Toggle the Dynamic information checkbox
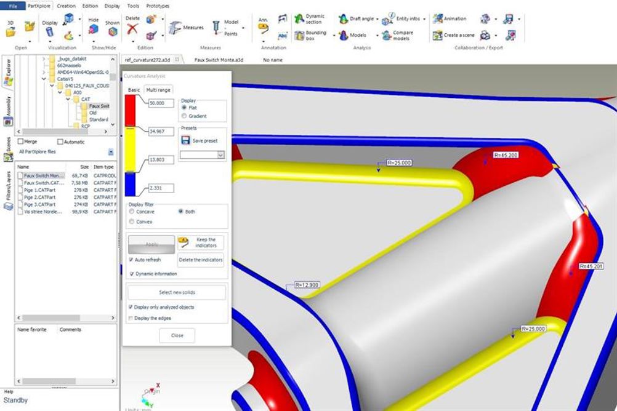This screenshot has width=617, height=411. tap(131, 274)
